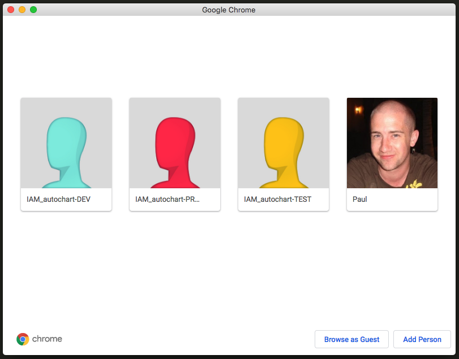Screen dimensions: 459x359
Task: Click Browse as Guest button
Action: coord(351,339)
